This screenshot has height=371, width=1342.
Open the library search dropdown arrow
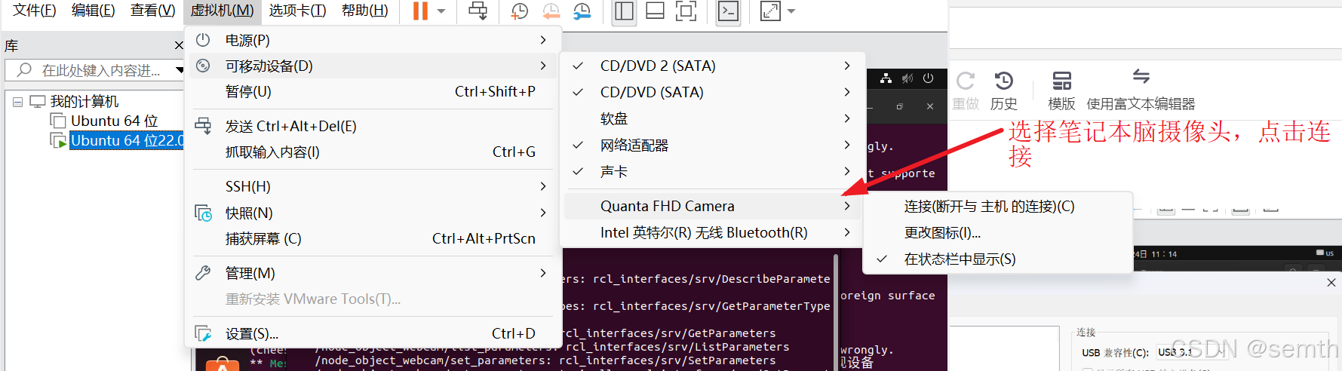pyautogui.click(x=180, y=70)
